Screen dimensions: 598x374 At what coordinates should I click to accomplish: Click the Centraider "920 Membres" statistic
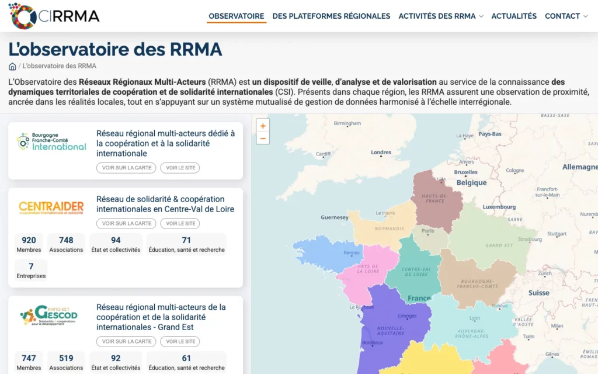[29, 244]
